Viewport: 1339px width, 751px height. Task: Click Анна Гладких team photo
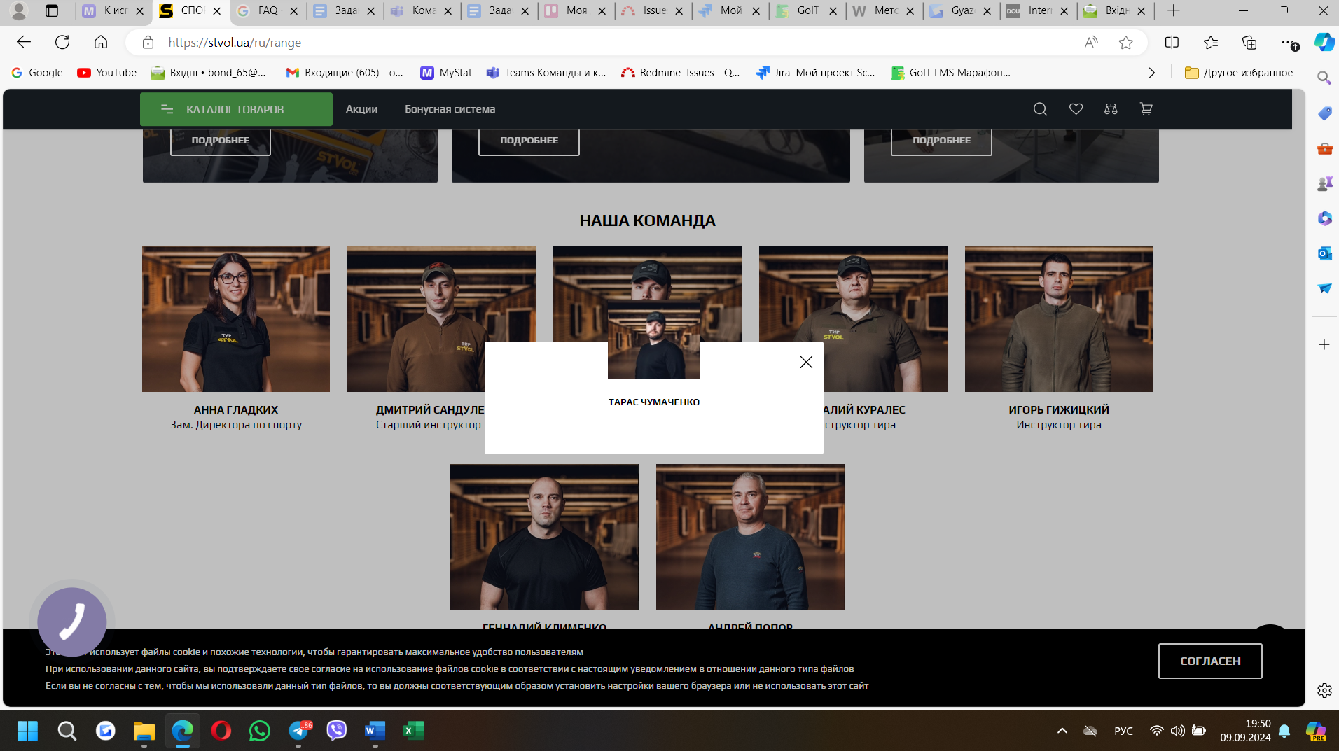[x=236, y=318]
